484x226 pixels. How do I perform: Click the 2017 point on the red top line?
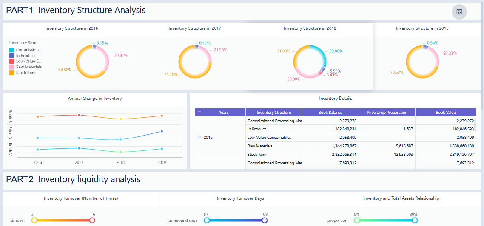[x=79, y=115]
